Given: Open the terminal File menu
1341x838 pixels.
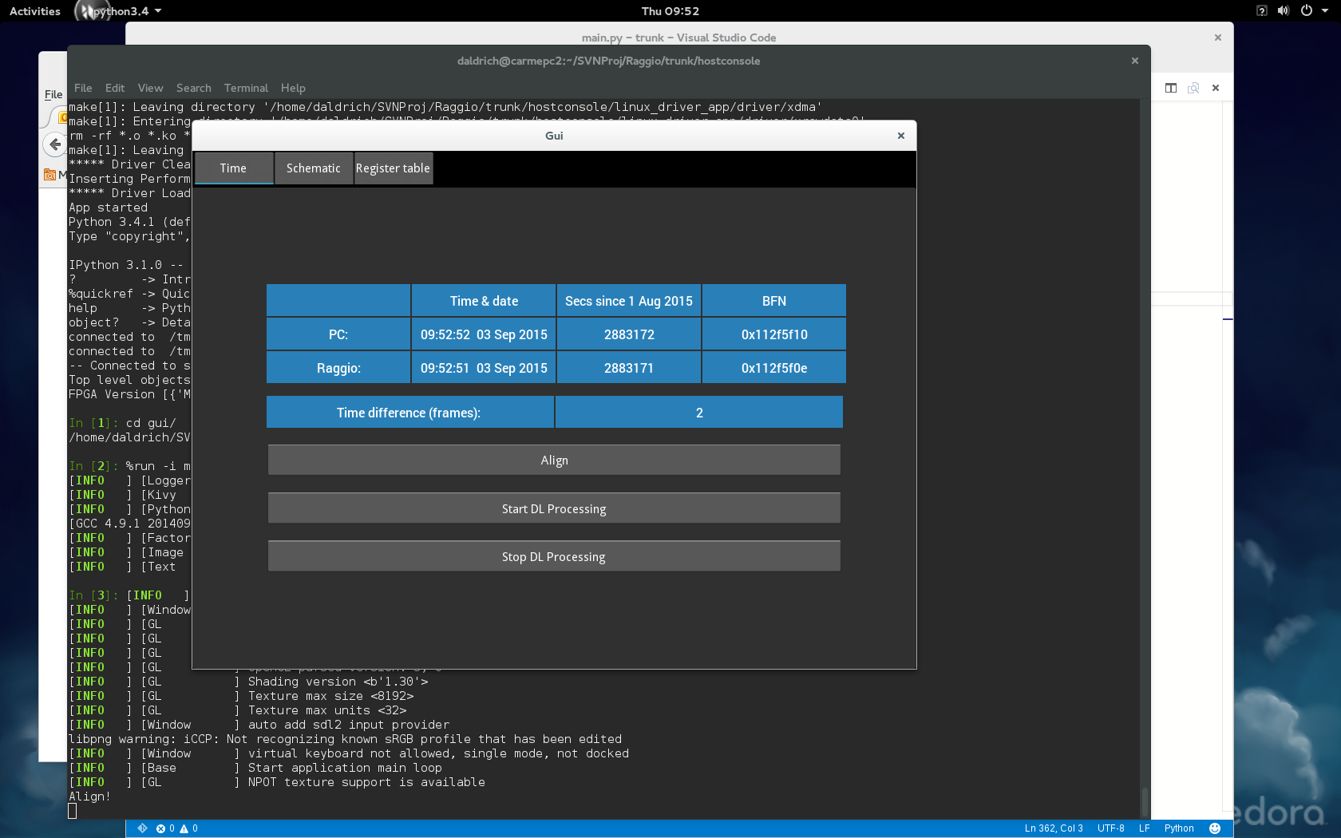Looking at the screenshot, I should point(83,88).
